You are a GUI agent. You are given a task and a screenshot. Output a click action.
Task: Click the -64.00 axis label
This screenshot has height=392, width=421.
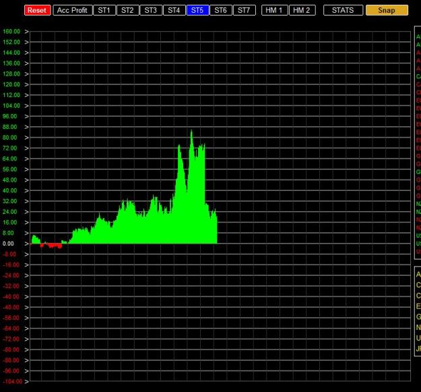point(11,329)
